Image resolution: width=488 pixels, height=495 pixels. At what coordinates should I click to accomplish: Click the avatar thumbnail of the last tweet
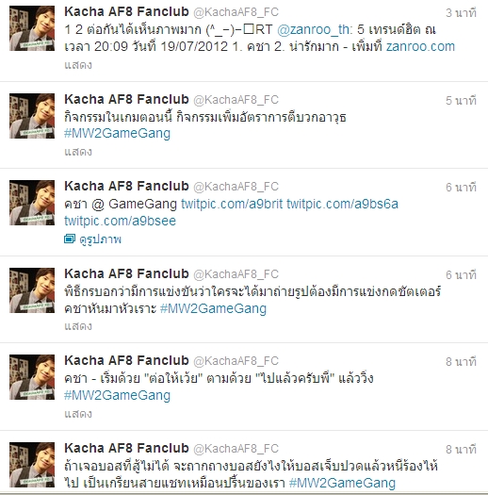click(x=32, y=465)
